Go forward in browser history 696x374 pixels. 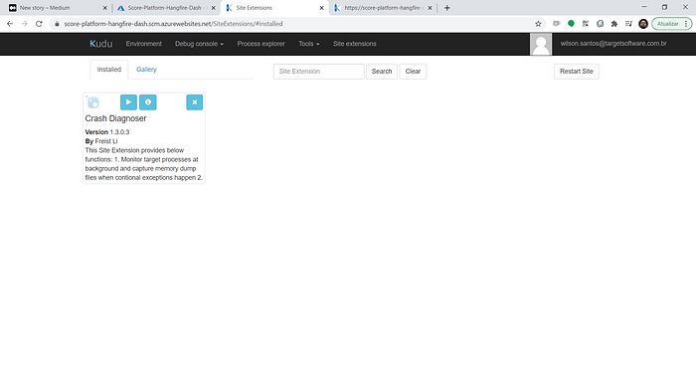click(25, 24)
